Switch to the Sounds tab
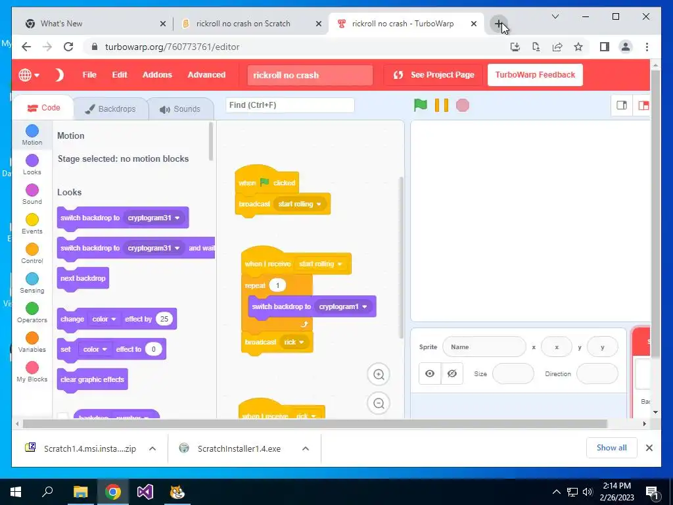Screen dimensions: 673x505 (x=180, y=109)
